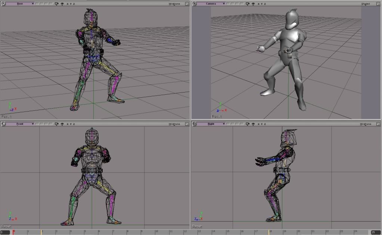
Task: Click the Result label in the Camera viewport
Action: (x=217, y=117)
